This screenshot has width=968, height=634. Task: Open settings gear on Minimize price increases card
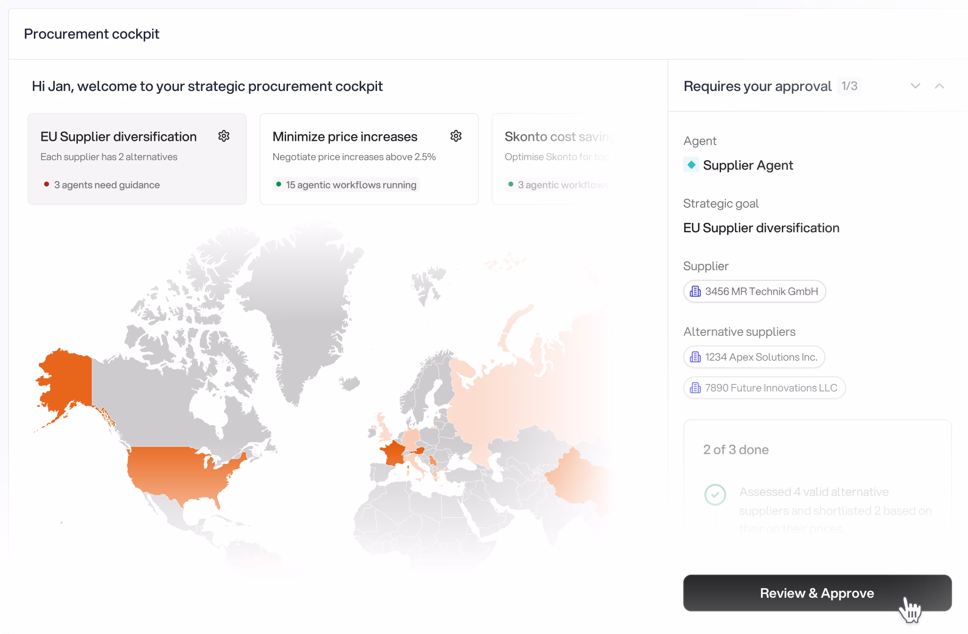coord(456,136)
